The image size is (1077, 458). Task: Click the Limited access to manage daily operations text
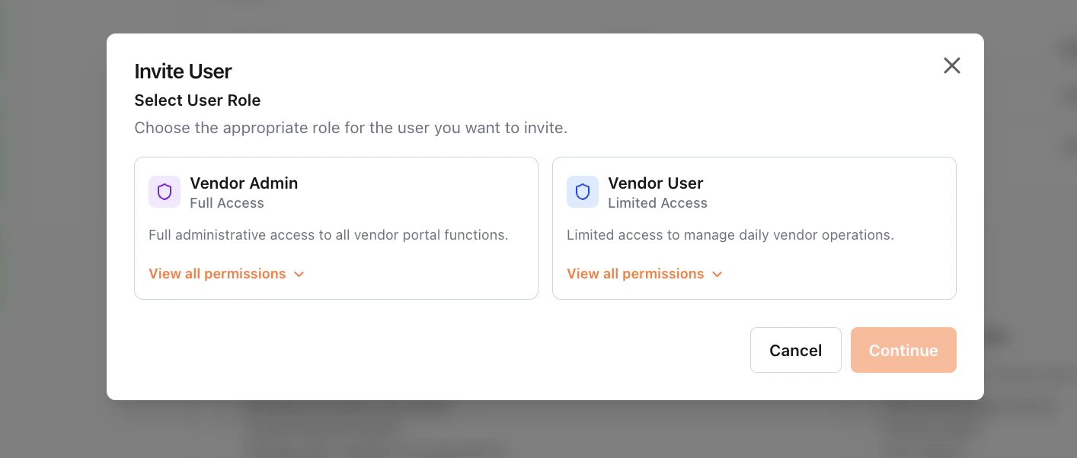click(x=730, y=235)
